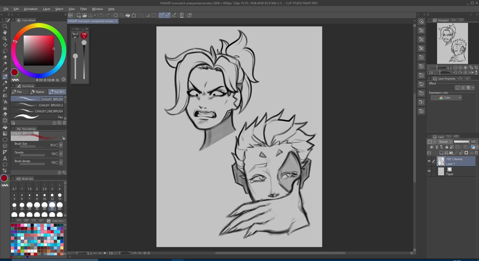Toggle Snap to Ruler in command bar
This screenshot has width=479, height=261.
(162, 16)
